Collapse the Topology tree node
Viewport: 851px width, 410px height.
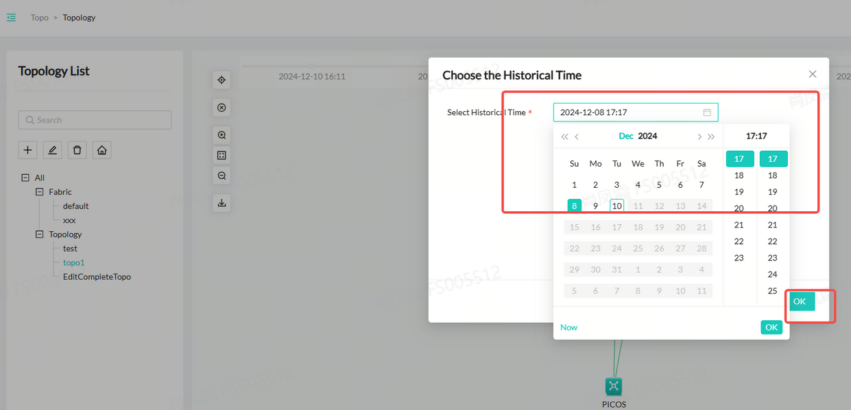coord(39,234)
